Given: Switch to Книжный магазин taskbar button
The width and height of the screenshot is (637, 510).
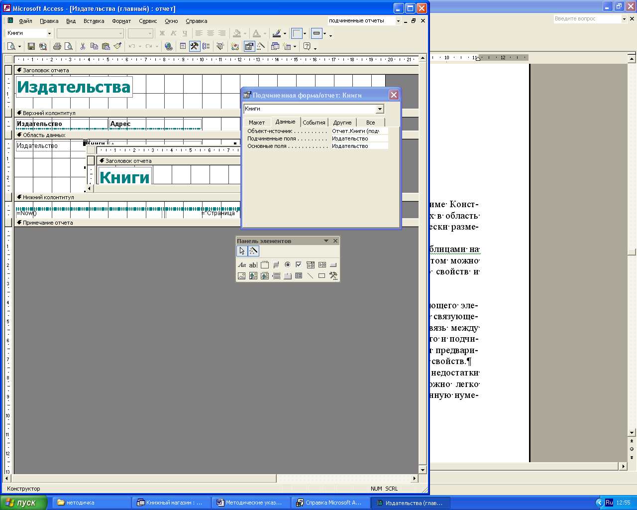Looking at the screenshot, I should 171,503.
